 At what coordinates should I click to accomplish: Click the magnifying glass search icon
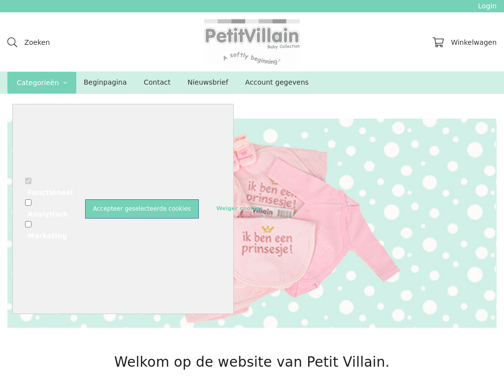[x=12, y=42]
